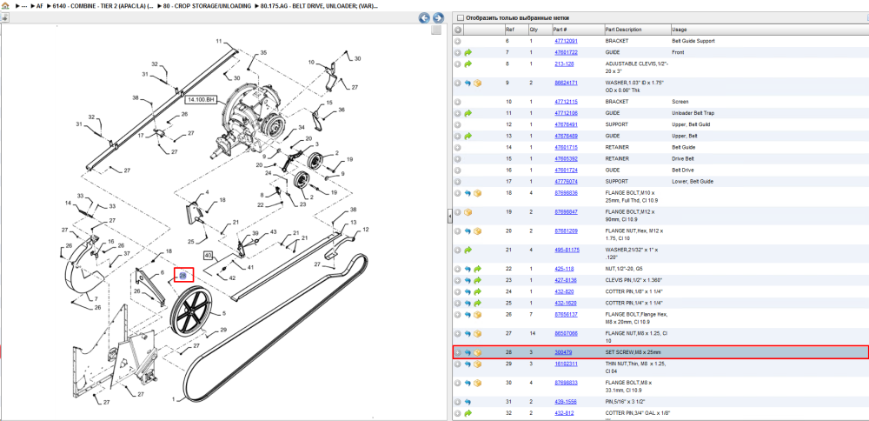Click highlighted callout 28 in diagram
This screenshot has width=869, height=421.
184,276
